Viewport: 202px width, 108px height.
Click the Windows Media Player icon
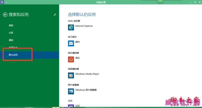click(x=71, y=75)
